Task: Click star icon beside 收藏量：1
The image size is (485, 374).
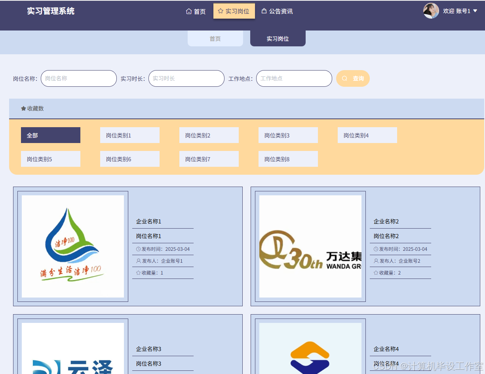Action: point(138,273)
